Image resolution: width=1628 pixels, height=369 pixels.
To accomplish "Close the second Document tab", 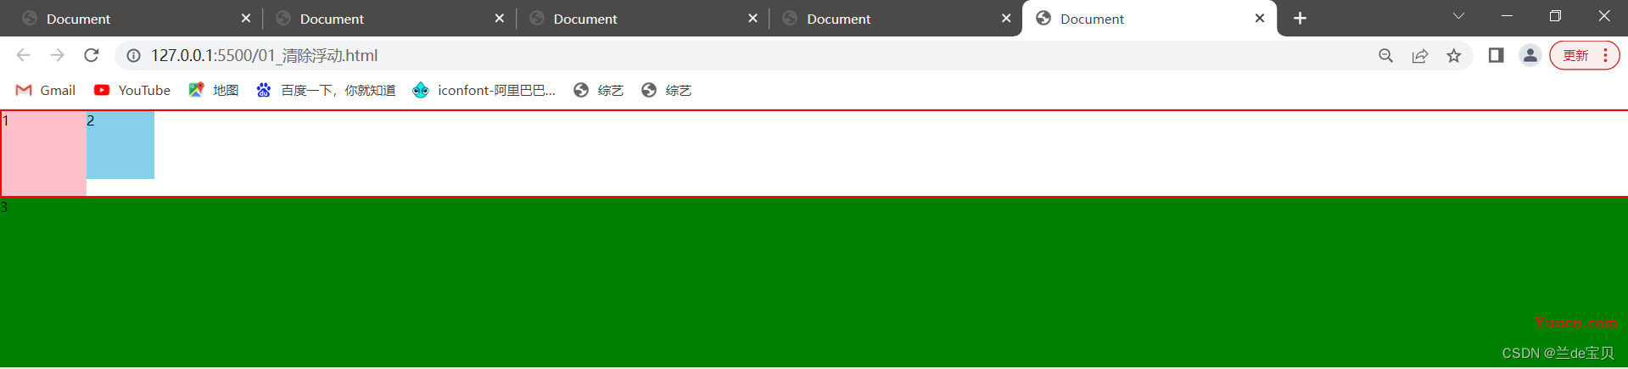I will (x=499, y=18).
